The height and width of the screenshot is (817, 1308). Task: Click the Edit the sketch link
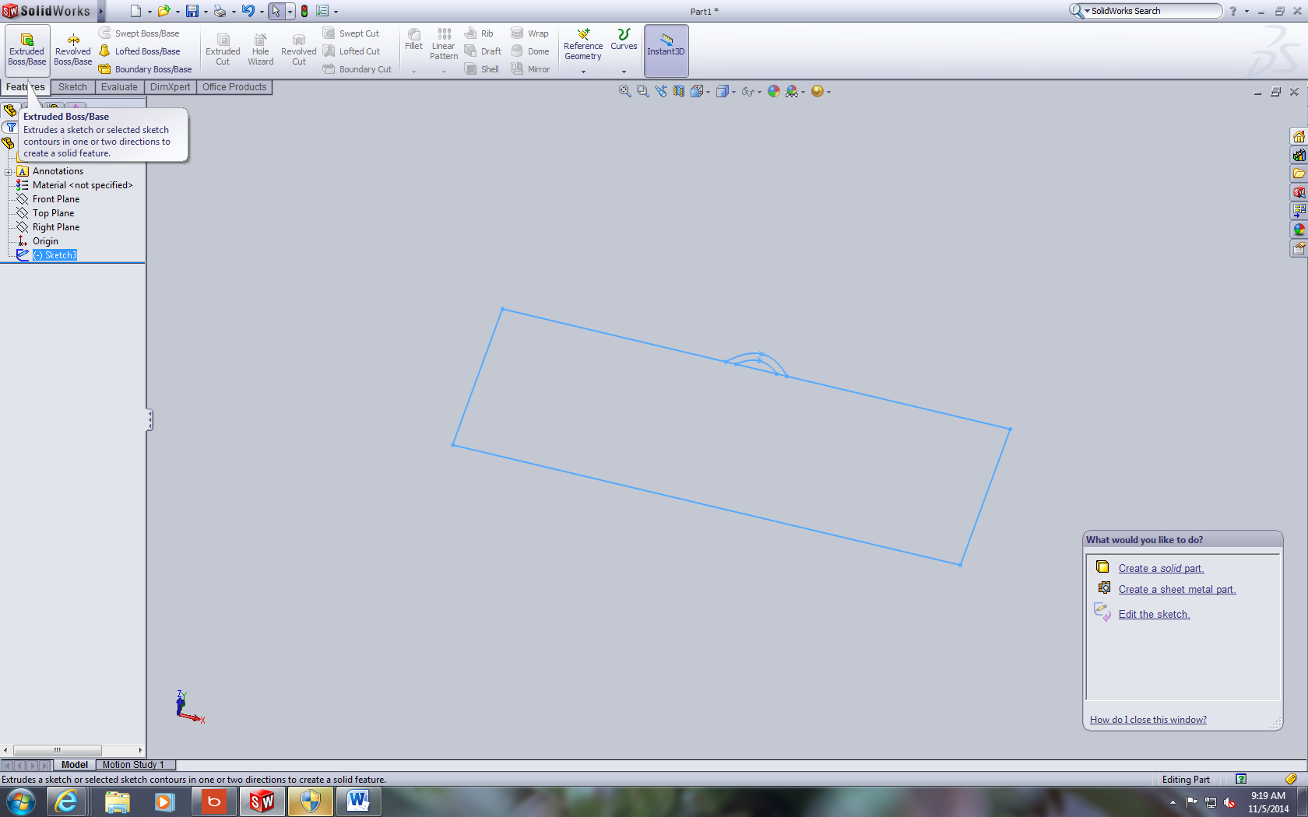click(x=1154, y=614)
